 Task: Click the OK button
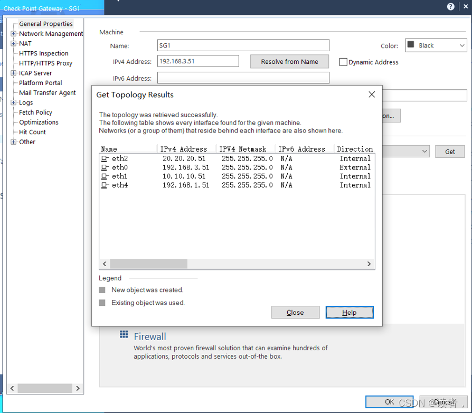click(389, 402)
